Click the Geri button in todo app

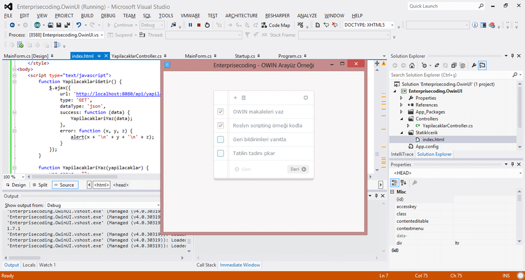[x=243, y=169]
